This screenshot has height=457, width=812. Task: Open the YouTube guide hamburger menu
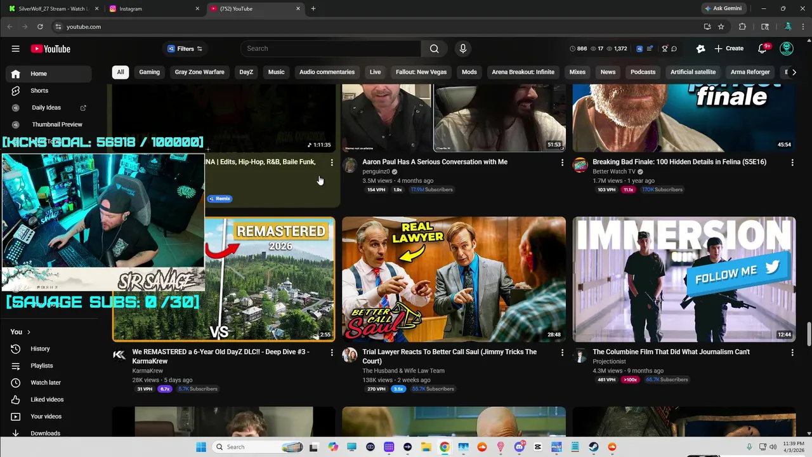[x=15, y=49]
